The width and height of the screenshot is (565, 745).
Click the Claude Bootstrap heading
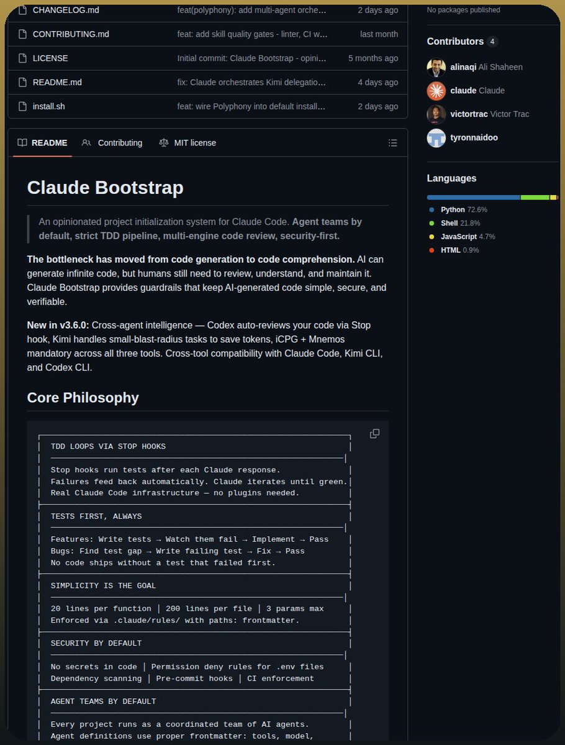click(105, 188)
